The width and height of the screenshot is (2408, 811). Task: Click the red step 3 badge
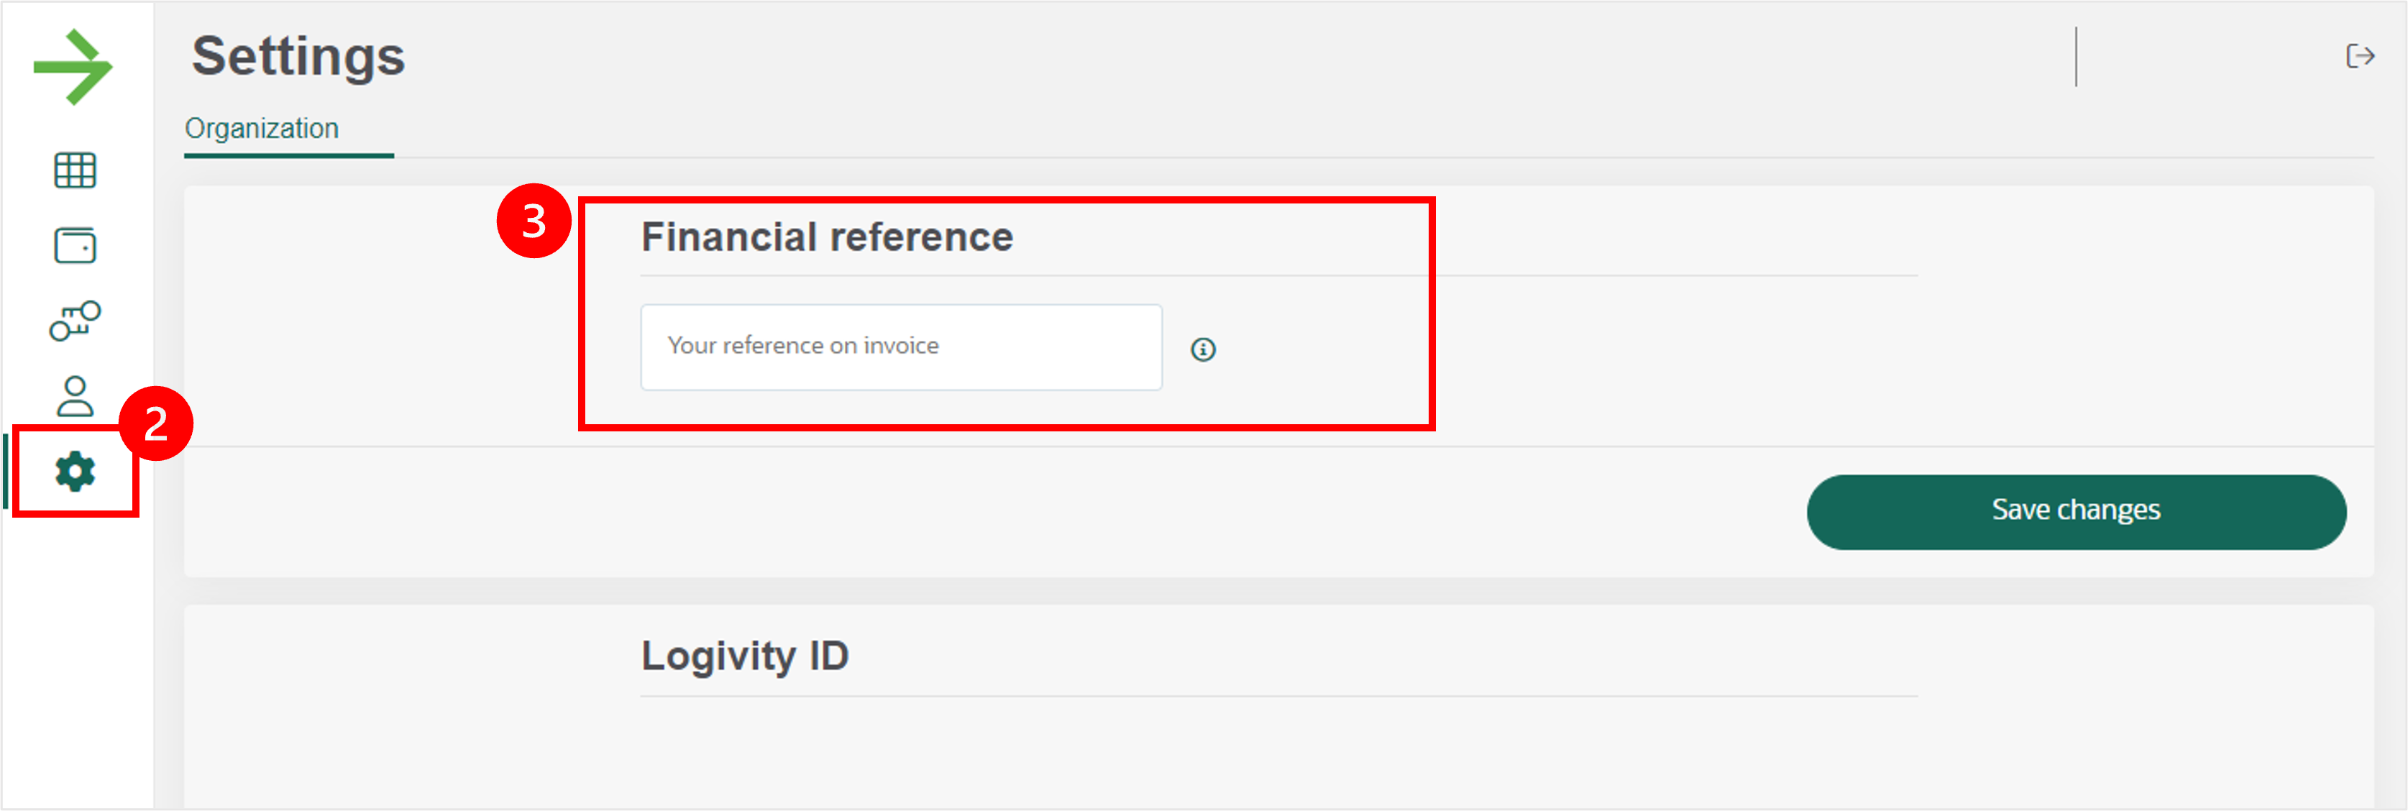[x=534, y=221]
